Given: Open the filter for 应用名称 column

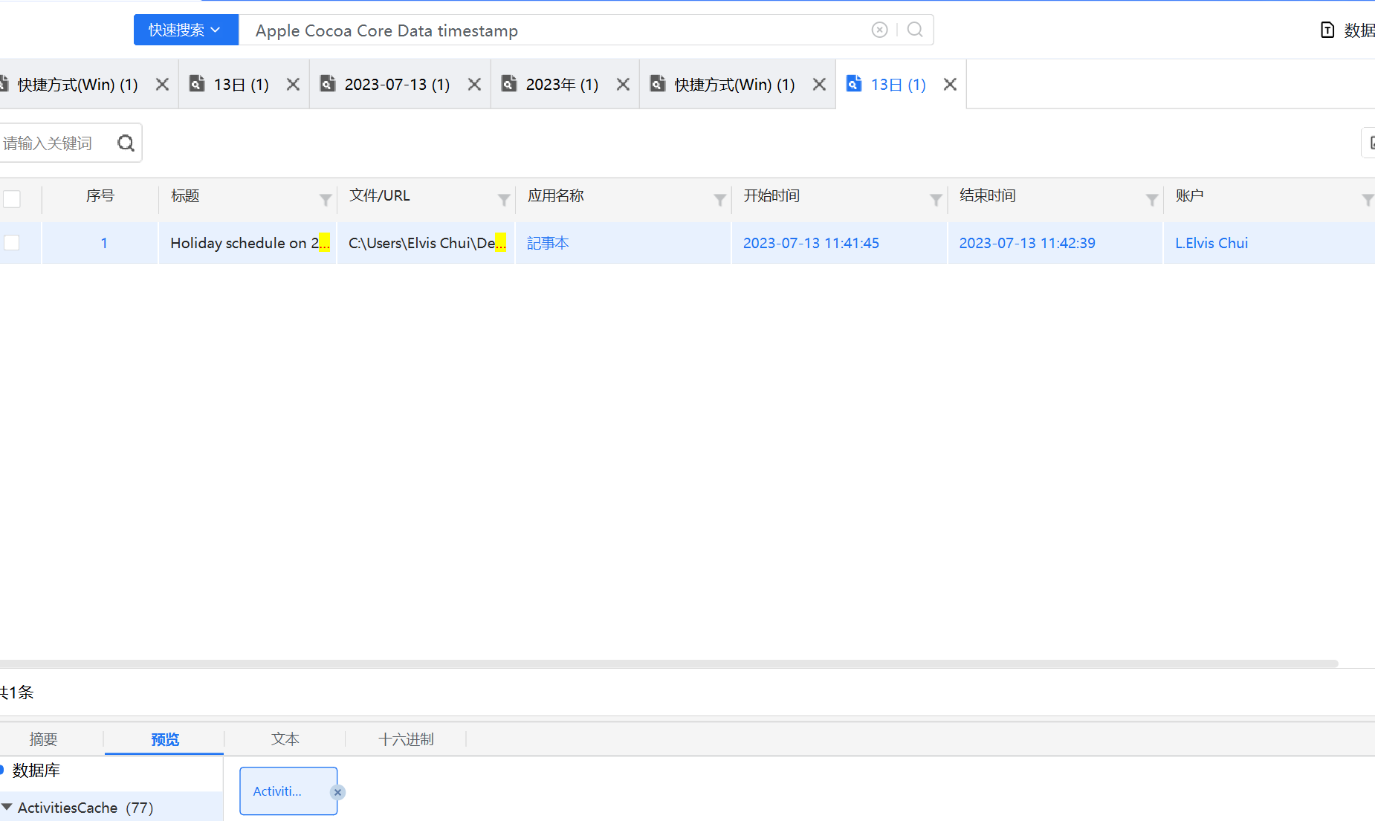Looking at the screenshot, I should coord(719,199).
